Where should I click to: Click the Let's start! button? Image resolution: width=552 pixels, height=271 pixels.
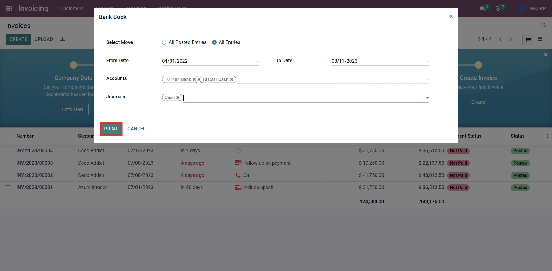pos(73,109)
